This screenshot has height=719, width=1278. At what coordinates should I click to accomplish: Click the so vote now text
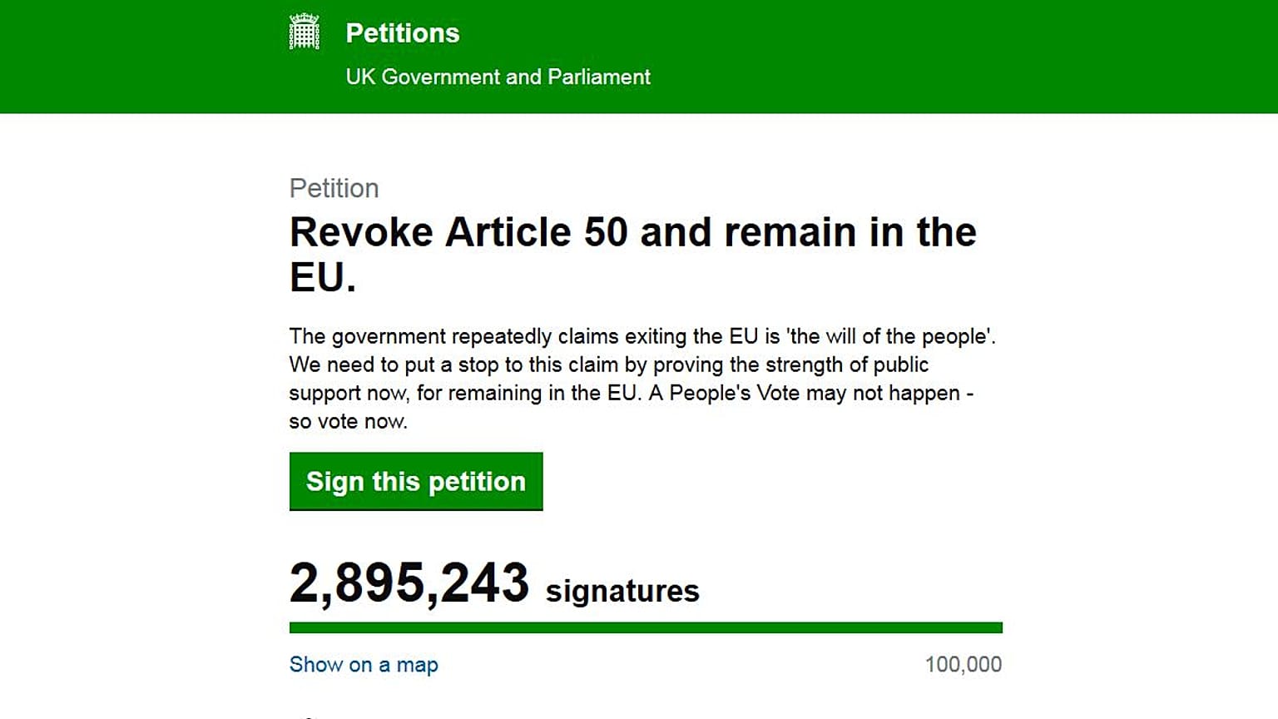[x=348, y=421]
